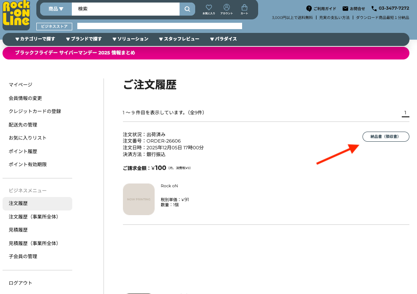Expand the ブランドで探す menu

click(84, 39)
